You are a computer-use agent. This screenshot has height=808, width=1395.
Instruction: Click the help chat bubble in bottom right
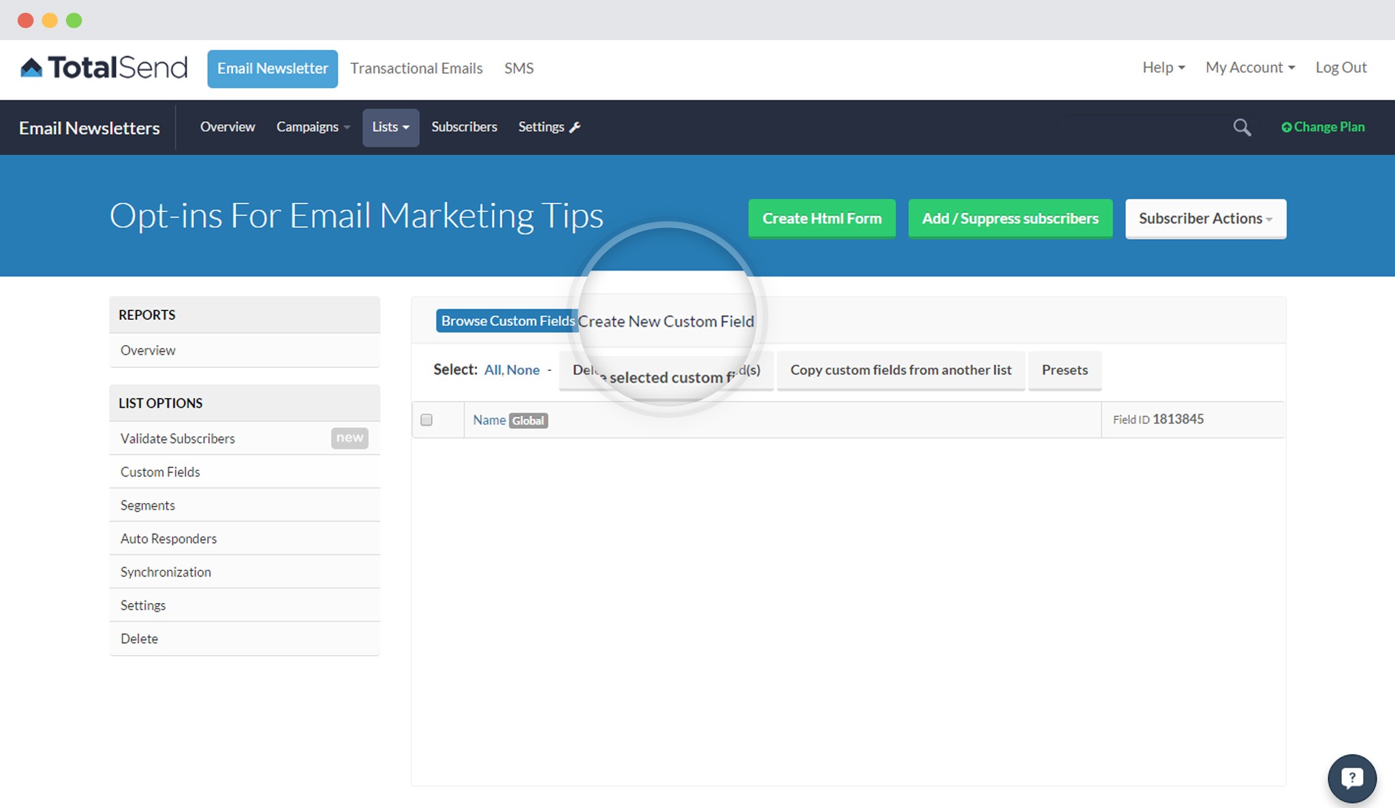(1353, 776)
